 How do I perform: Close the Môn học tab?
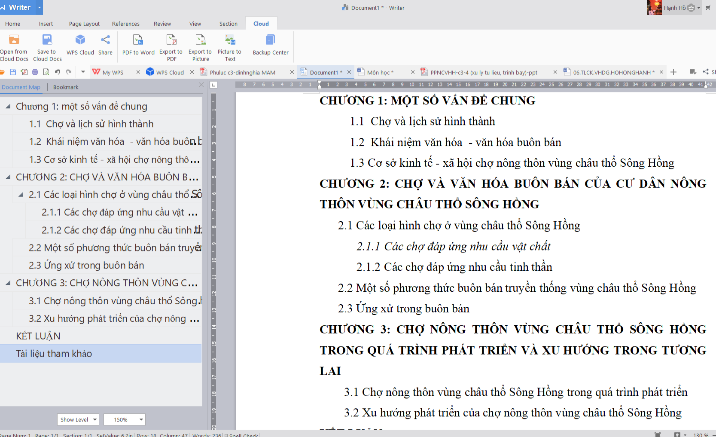412,72
